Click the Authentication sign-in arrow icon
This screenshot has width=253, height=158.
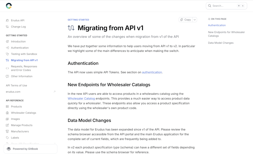click(x=7, y=48)
